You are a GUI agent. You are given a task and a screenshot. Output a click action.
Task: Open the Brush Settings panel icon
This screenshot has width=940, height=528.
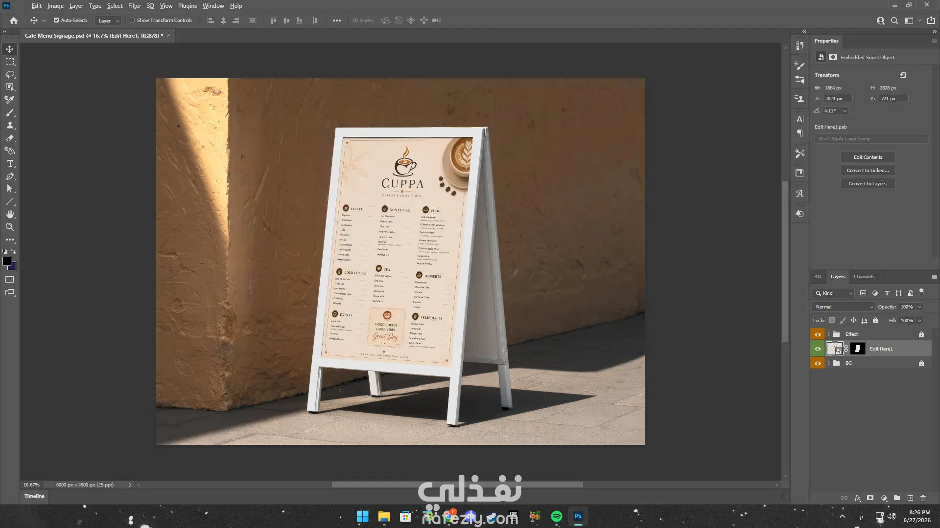coord(799,66)
